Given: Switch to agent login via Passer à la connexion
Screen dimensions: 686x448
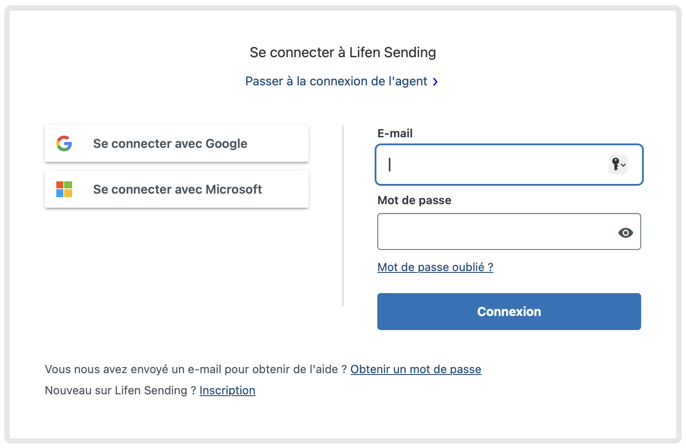Looking at the screenshot, I should click(336, 81).
